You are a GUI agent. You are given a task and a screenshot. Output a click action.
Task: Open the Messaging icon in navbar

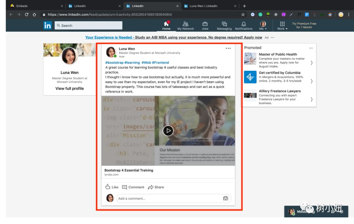224,26
